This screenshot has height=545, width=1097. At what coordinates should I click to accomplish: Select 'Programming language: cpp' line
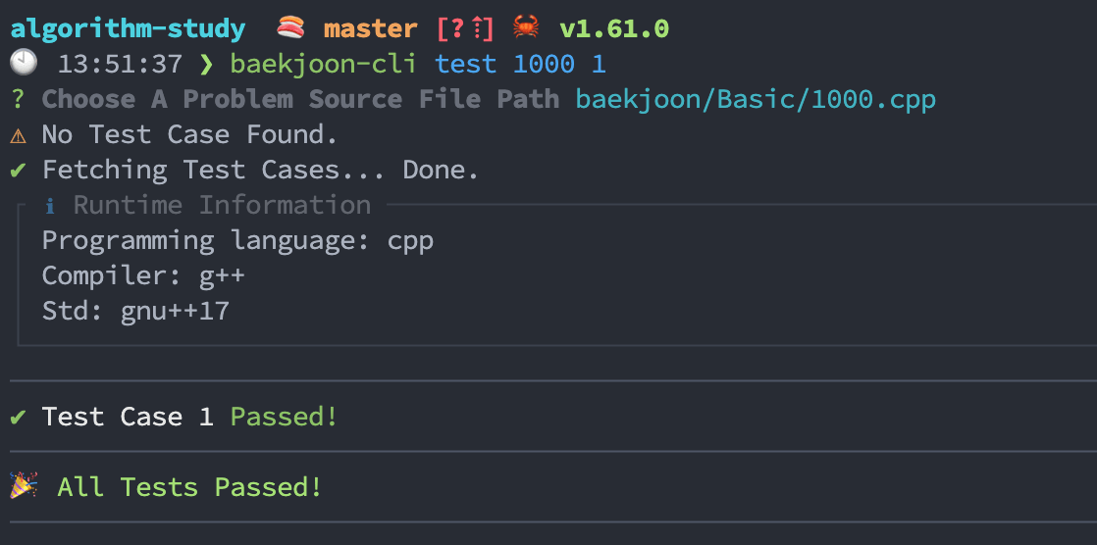click(x=237, y=241)
